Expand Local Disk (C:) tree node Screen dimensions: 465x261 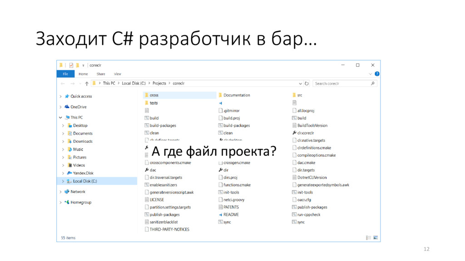pos(63,181)
